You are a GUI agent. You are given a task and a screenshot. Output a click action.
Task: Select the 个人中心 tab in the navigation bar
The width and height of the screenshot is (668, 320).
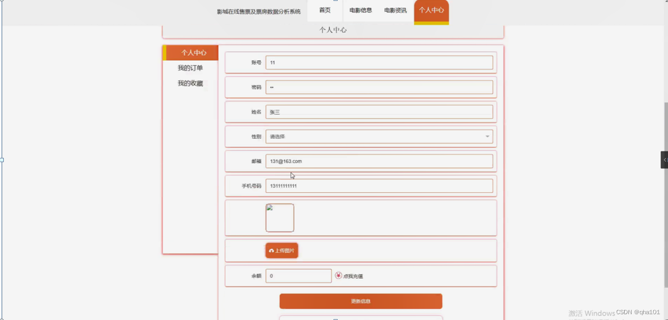pos(431,10)
